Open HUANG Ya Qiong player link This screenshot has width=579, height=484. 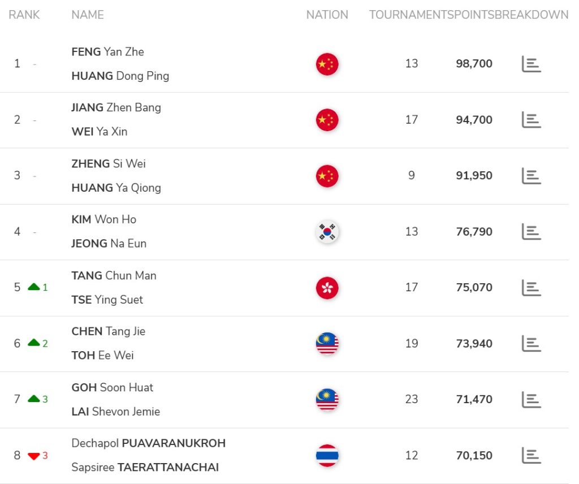click(116, 188)
